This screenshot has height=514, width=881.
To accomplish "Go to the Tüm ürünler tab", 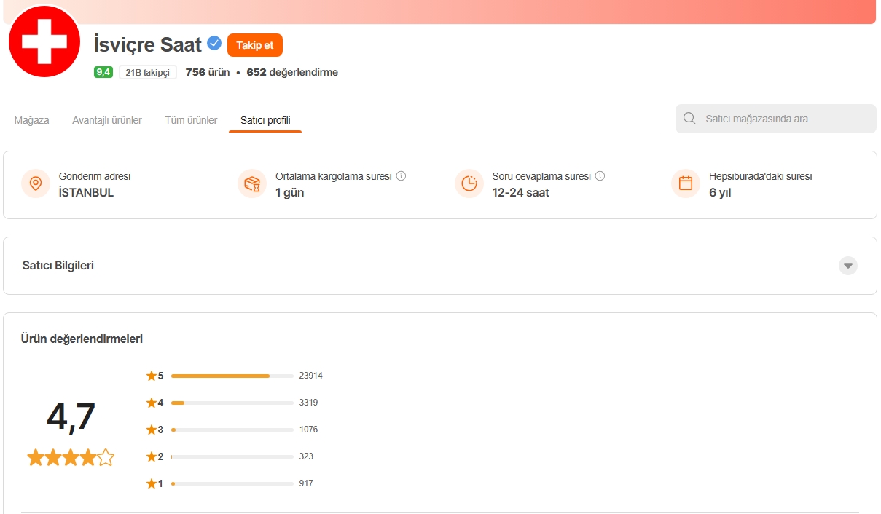I will [191, 120].
